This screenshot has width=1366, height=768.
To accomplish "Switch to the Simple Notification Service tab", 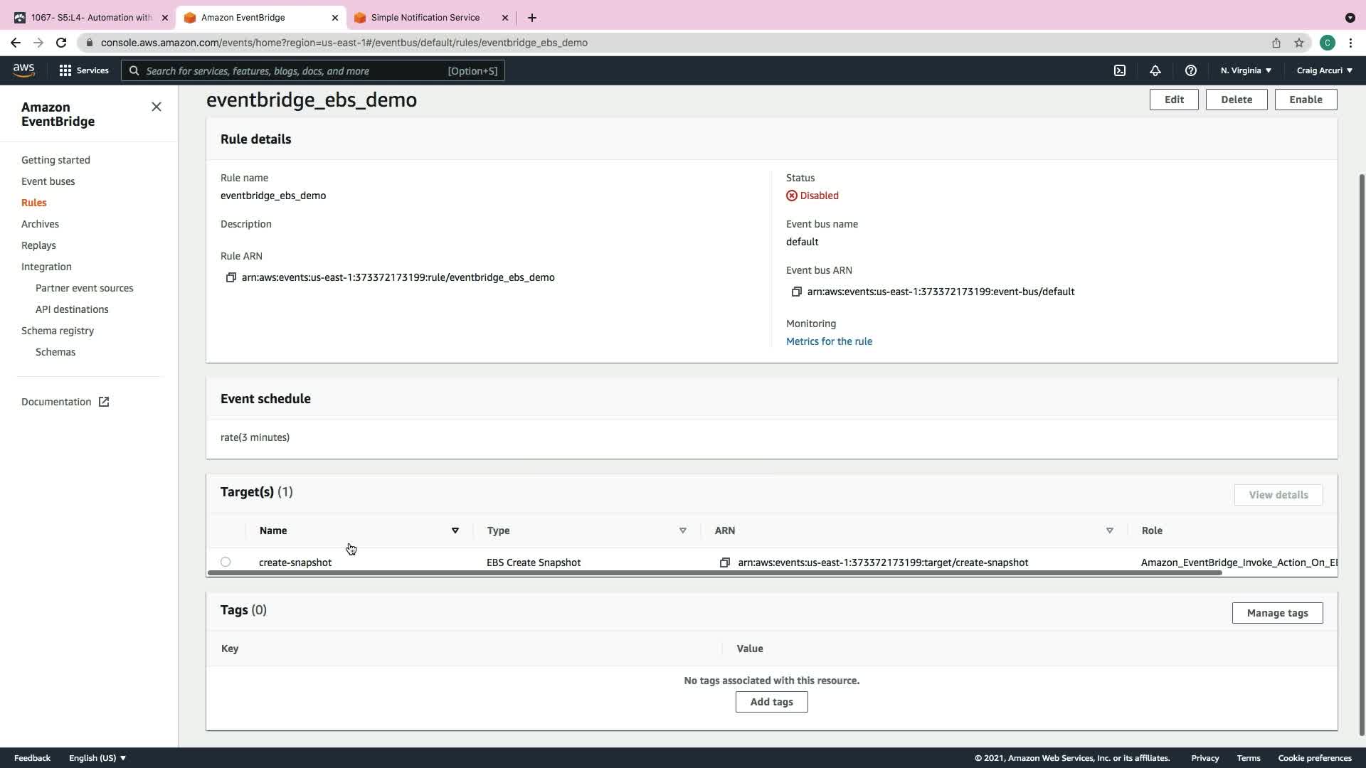I will [425, 17].
